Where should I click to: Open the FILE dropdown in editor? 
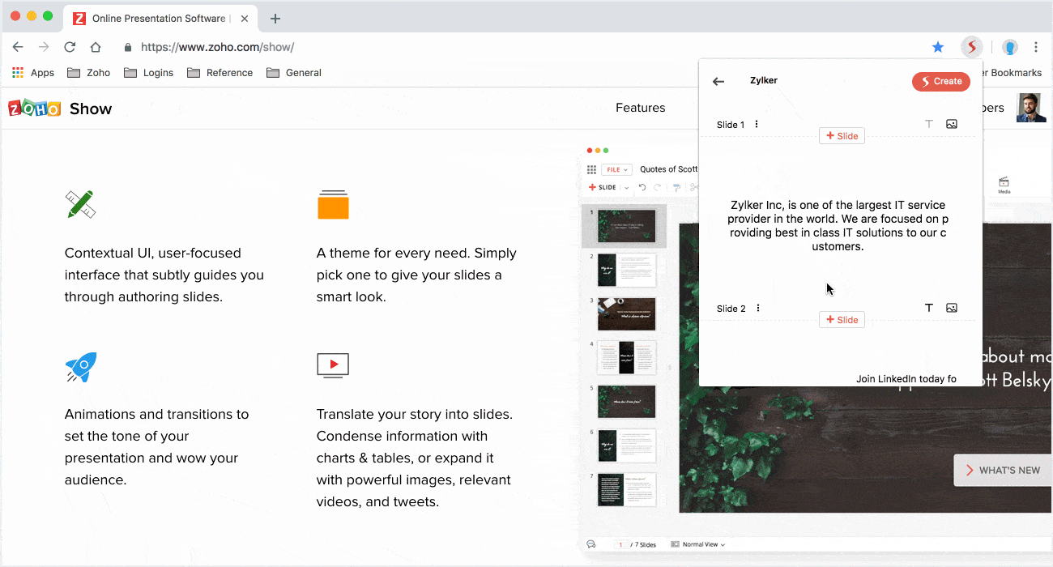tap(616, 169)
